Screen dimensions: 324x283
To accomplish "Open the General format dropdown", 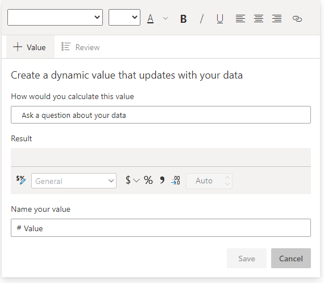I will 74,181.
